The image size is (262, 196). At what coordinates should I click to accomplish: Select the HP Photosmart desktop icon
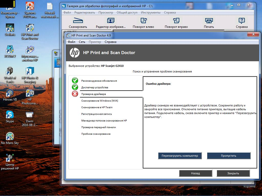pos(30,97)
